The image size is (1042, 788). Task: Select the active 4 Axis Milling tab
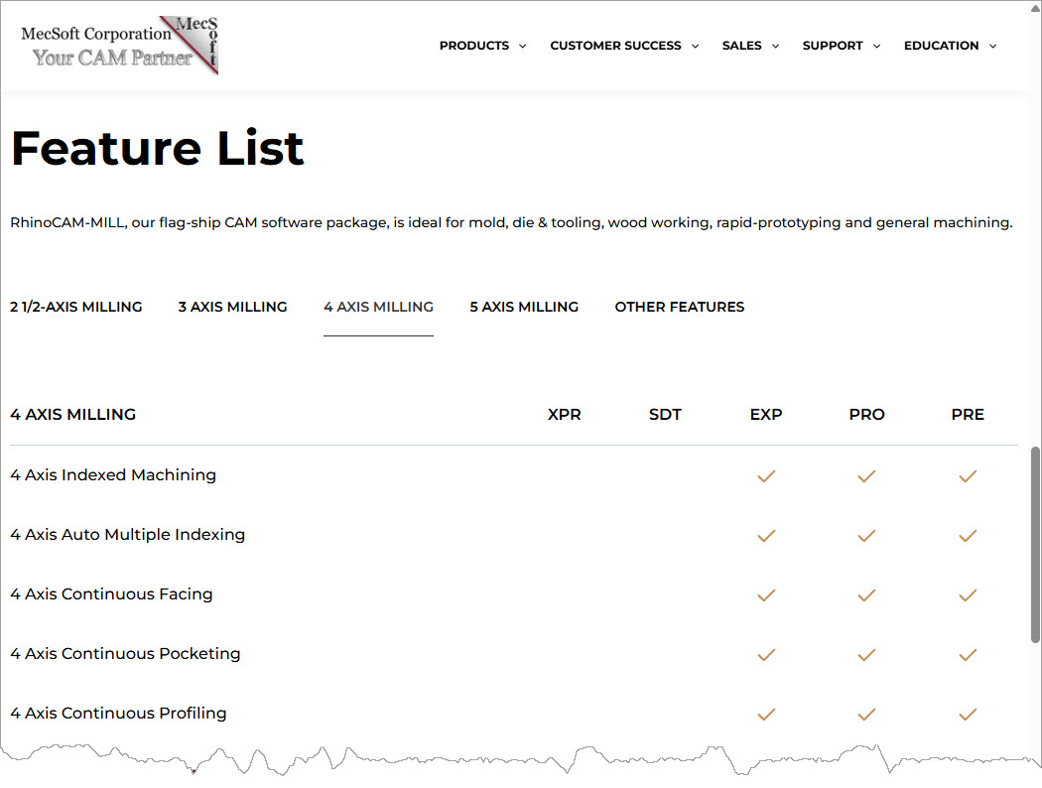(378, 307)
